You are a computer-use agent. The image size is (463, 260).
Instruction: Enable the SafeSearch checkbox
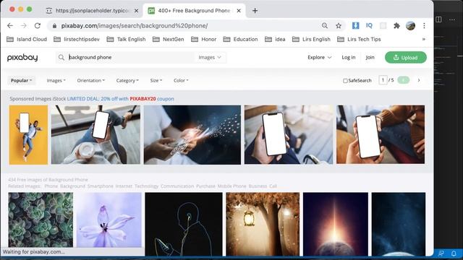tap(345, 80)
